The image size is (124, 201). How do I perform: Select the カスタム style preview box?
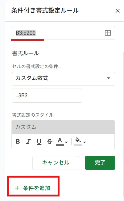(63, 127)
